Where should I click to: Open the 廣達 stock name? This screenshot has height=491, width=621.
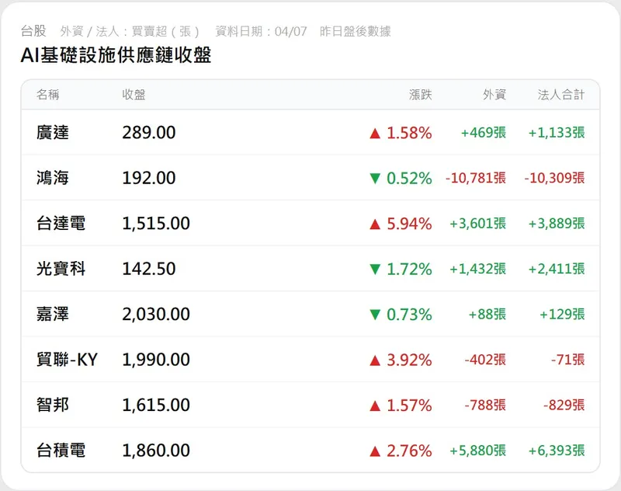coord(53,133)
